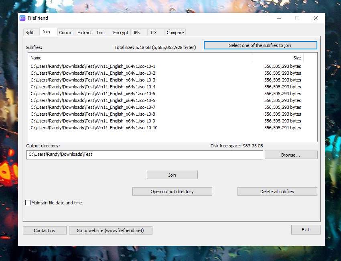
Task: Select subfile row iso-10-1
Action: click(166, 66)
